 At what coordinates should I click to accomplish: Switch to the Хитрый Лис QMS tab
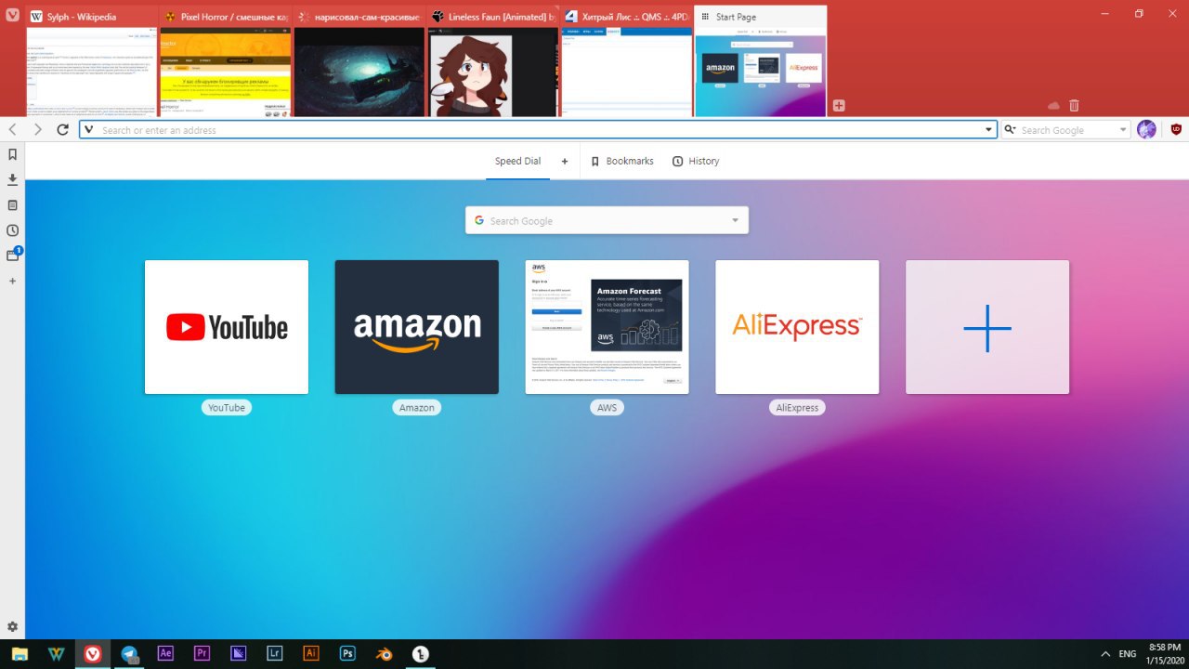(627, 60)
